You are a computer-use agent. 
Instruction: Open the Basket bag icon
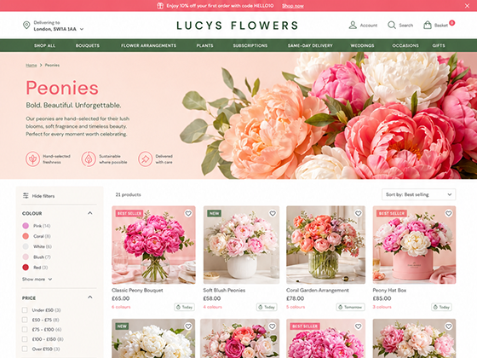click(428, 25)
